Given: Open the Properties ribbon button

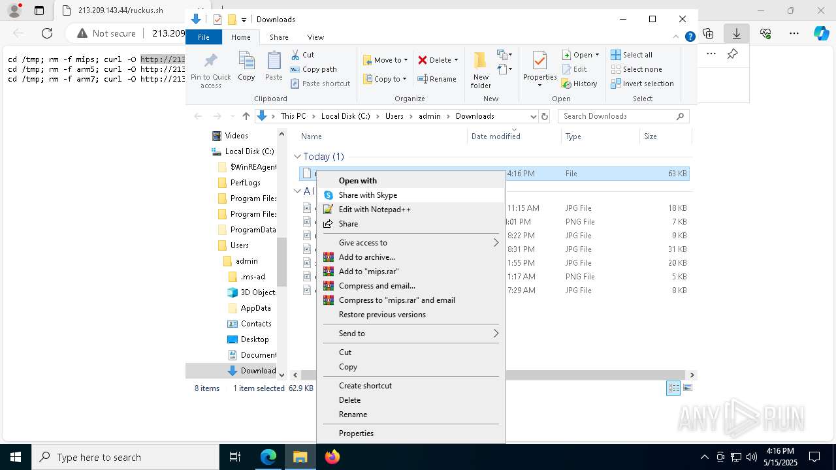Looking at the screenshot, I should pos(539,69).
